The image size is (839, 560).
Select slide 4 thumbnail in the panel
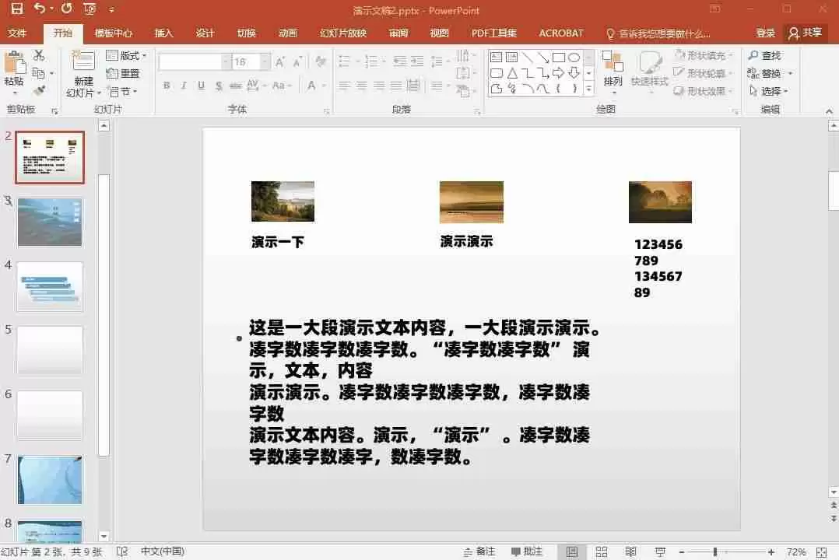[50, 286]
